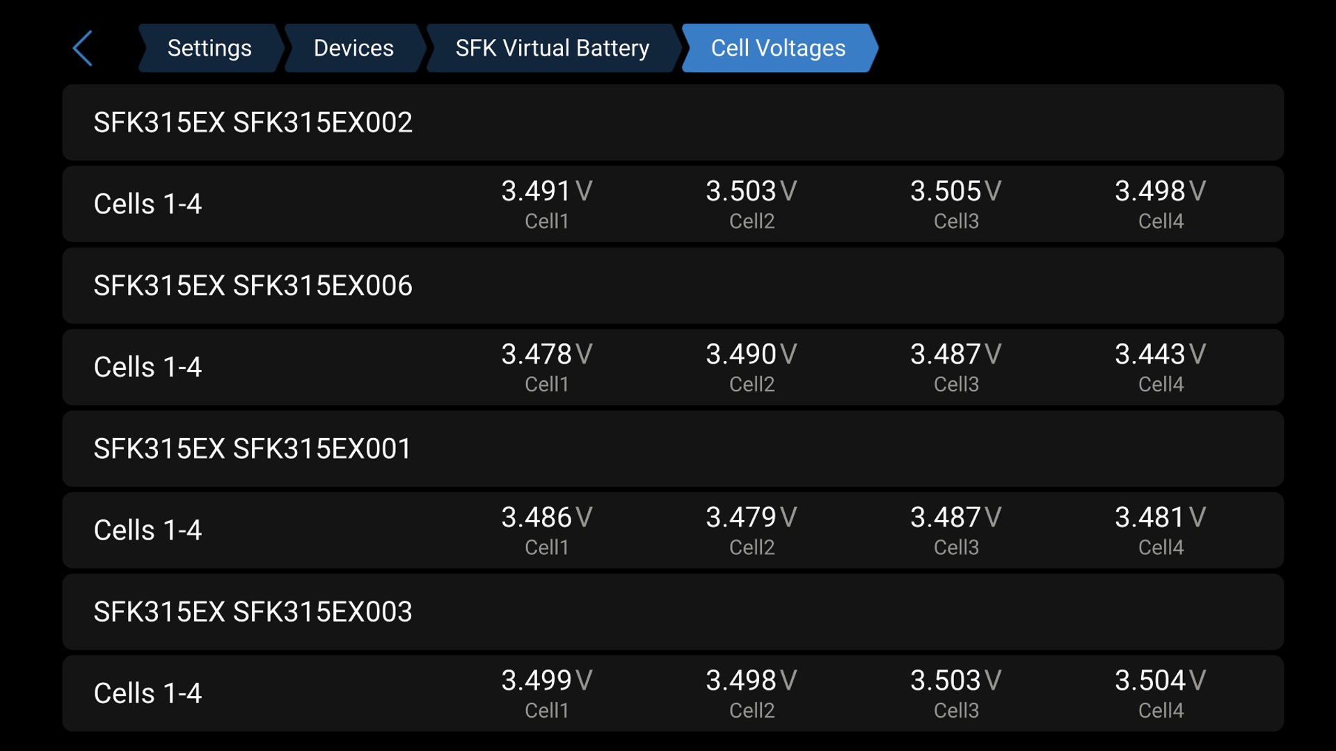This screenshot has height=751, width=1336.
Task: Expand Cells 1-4 row under SFK315EX001
Action: (148, 530)
